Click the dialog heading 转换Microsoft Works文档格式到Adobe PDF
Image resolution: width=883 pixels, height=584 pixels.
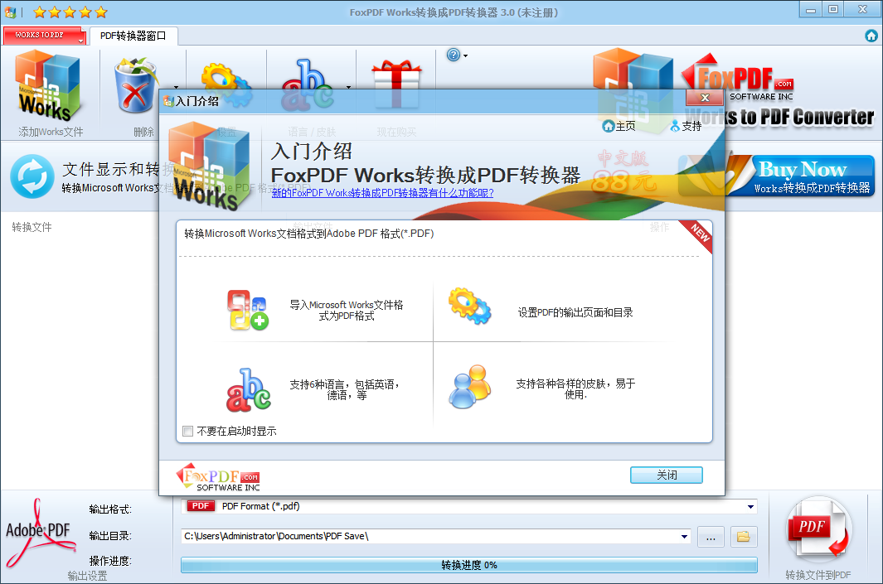[x=309, y=234]
